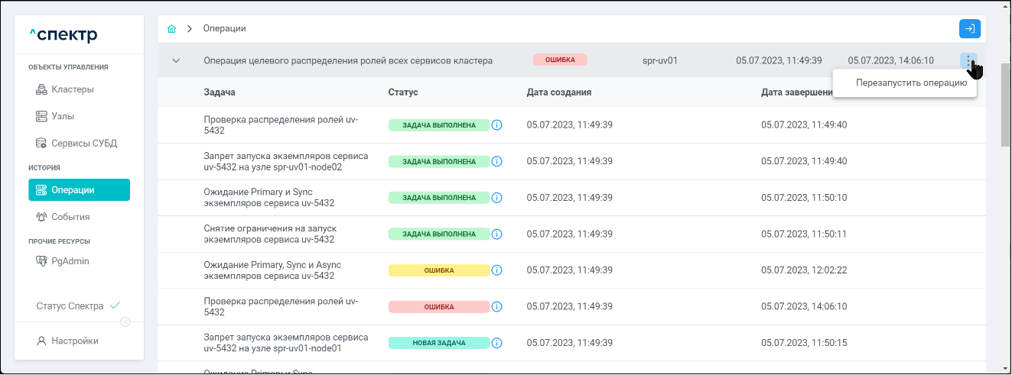Click info icon beside red 'Ошибка' task status
Image resolution: width=1012 pixels, height=375 pixels.
tap(496, 306)
